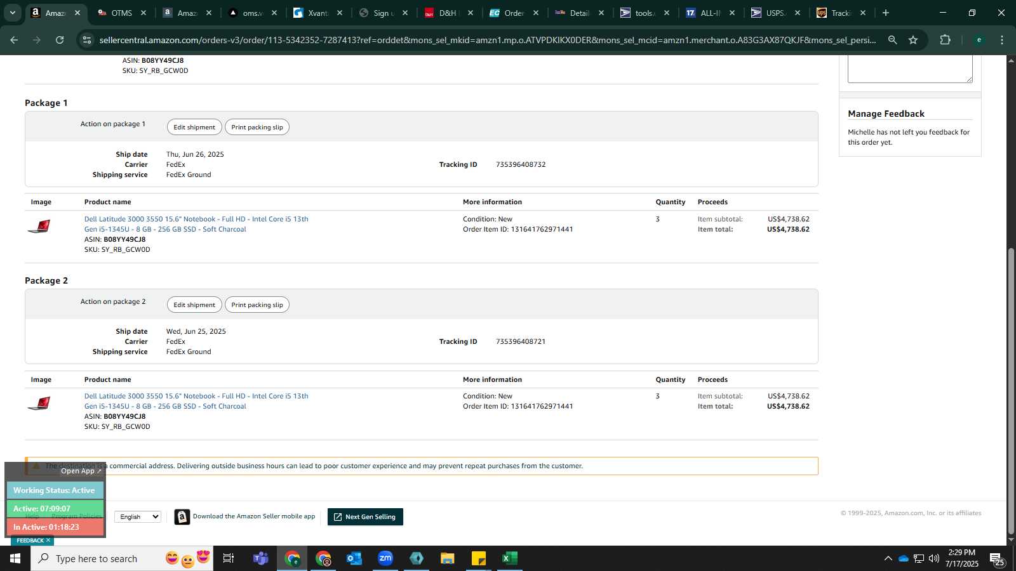Viewport: 1016px width, 571px height.
Task: Click the taskbar clock showing 2:29 PM
Action: [x=962, y=558]
